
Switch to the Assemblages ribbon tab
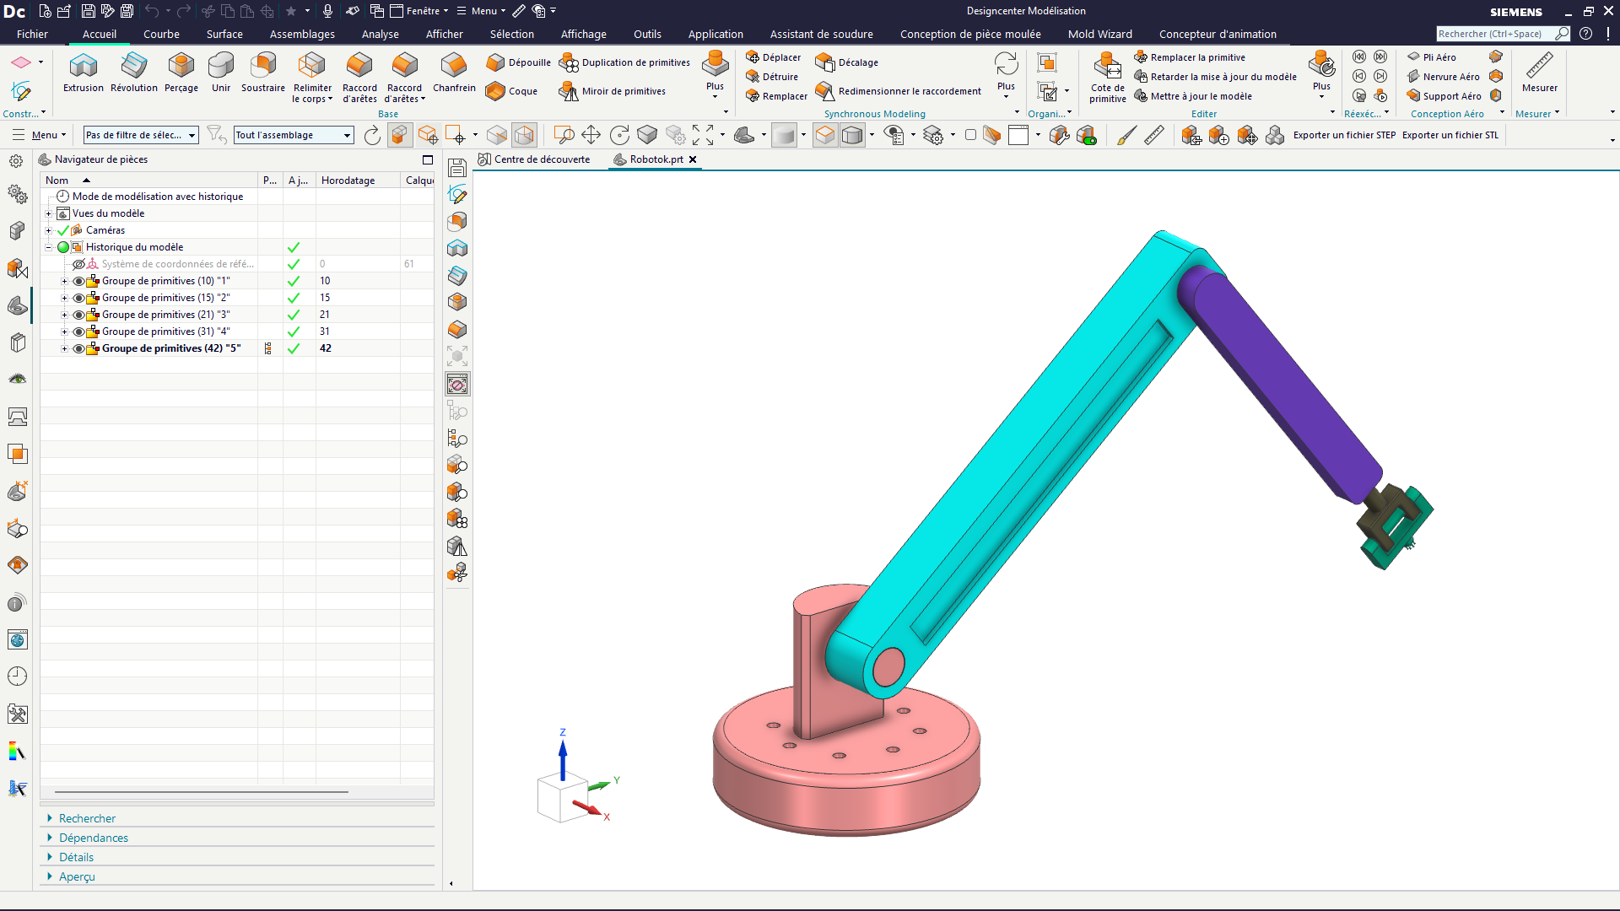[302, 35]
